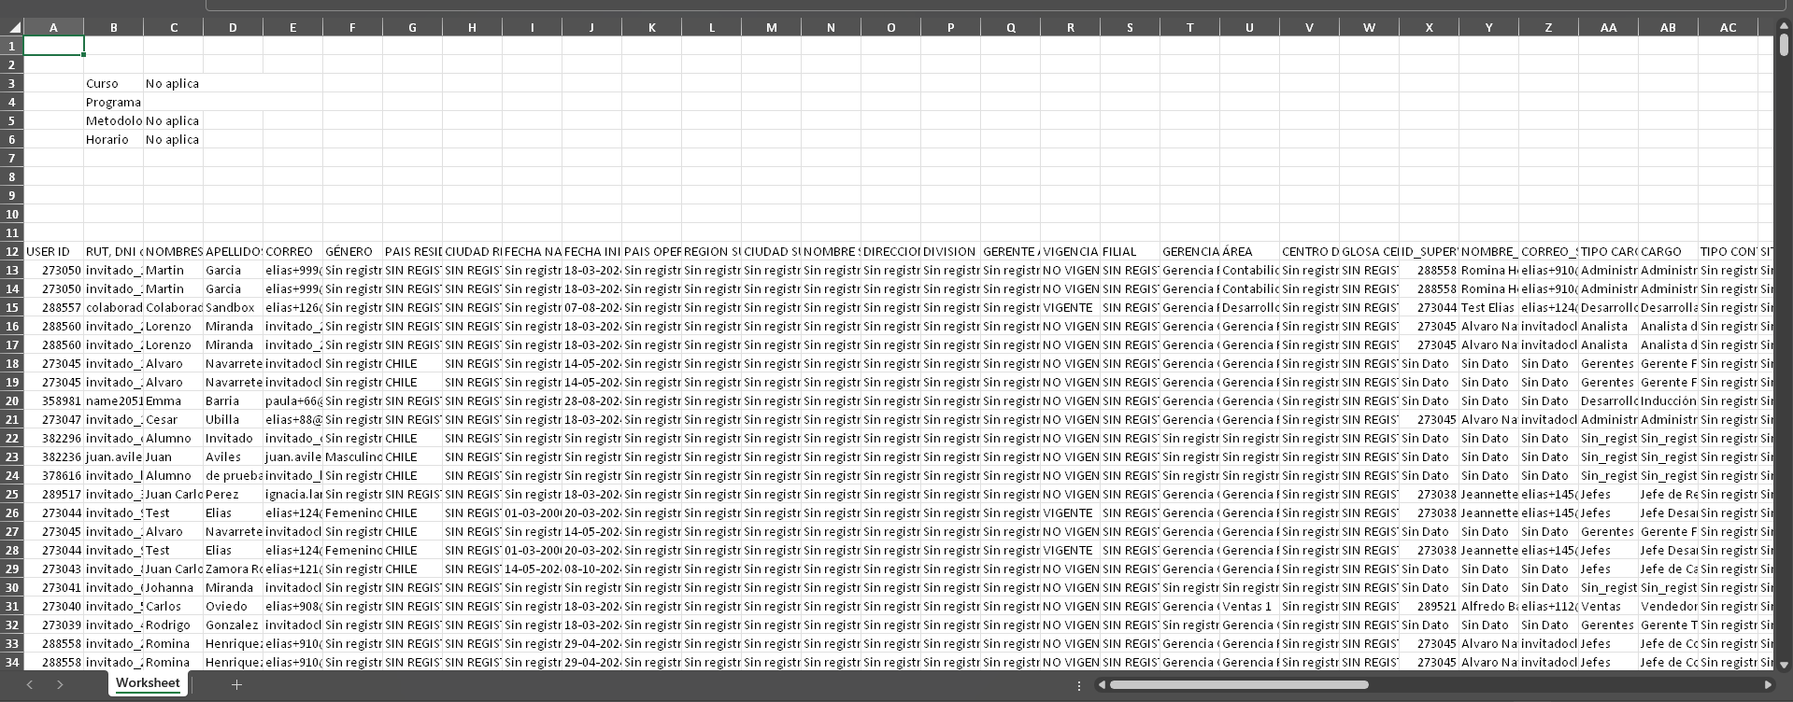
Task: Click the "Sandbox" surname cell
Action: [233, 307]
